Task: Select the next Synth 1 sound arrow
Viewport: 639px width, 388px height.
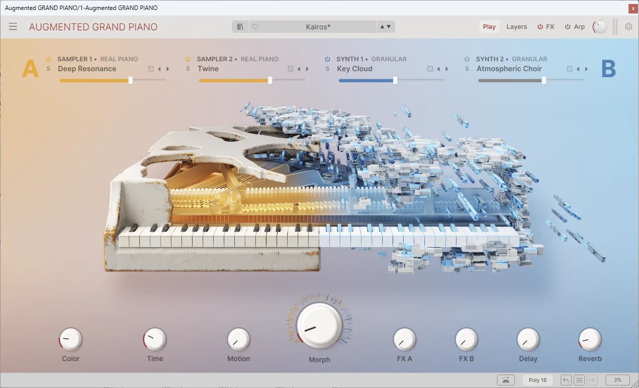Action: point(447,69)
